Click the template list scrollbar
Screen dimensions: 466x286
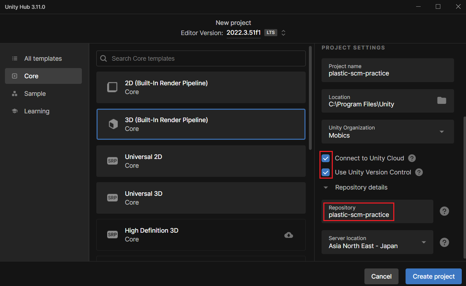(x=310, y=98)
